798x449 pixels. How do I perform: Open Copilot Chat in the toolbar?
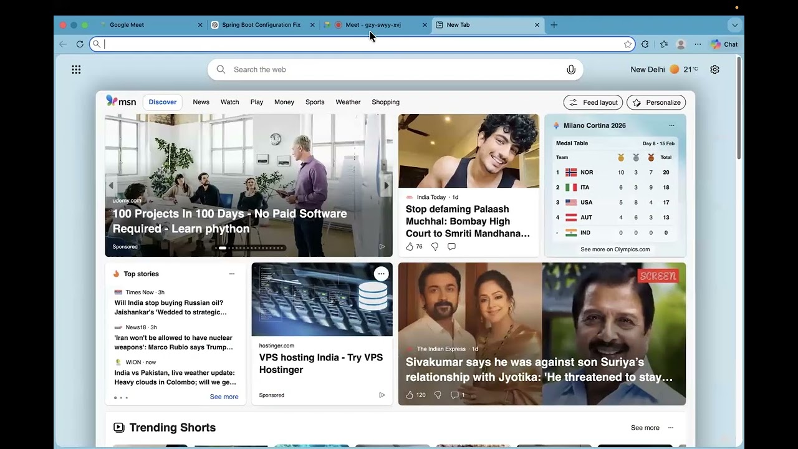(724, 44)
